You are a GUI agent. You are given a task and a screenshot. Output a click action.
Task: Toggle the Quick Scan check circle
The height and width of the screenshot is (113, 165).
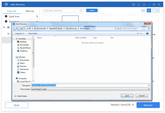[x=6, y=16]
